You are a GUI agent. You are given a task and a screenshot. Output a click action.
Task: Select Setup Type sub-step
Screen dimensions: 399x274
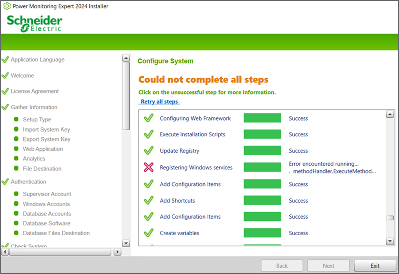tap(37, 120)
